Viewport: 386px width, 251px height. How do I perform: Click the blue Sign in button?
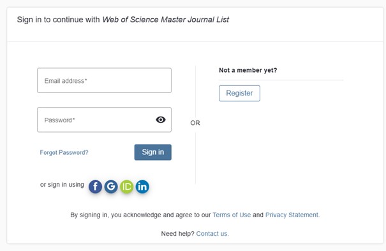coord(153,152)
